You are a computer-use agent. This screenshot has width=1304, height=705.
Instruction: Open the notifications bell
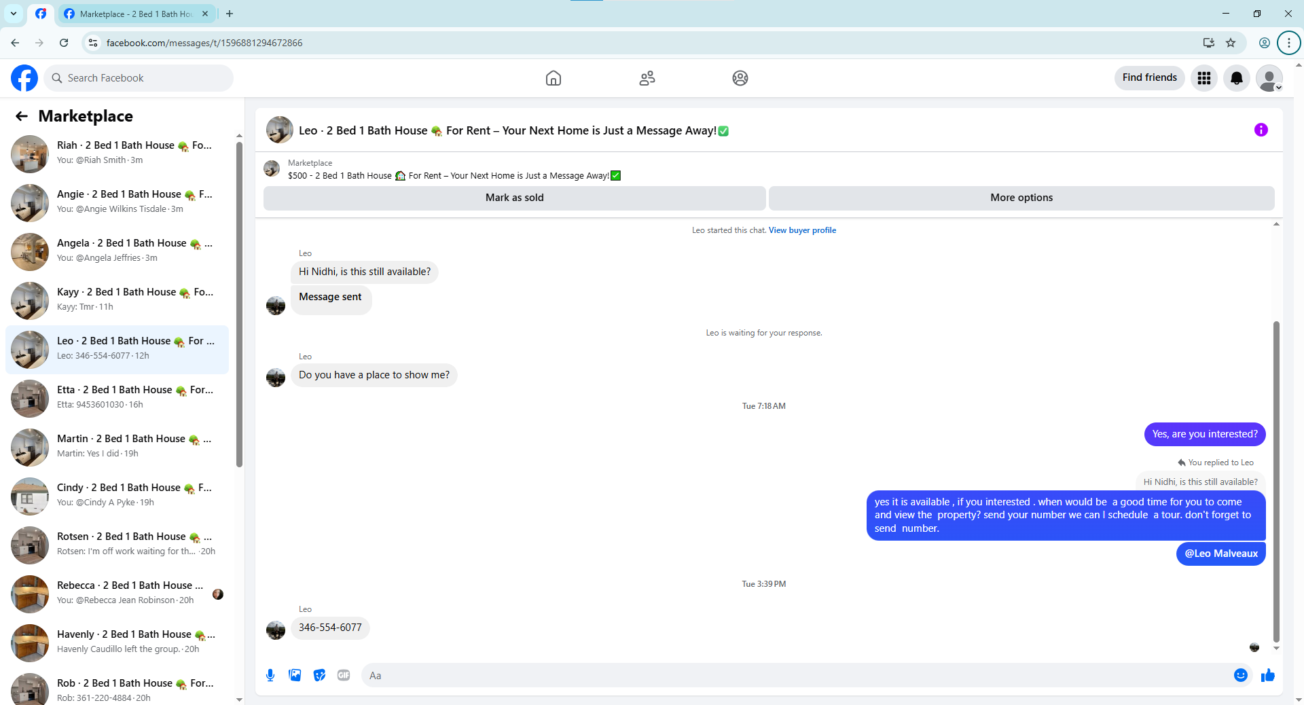(1237, 78)
